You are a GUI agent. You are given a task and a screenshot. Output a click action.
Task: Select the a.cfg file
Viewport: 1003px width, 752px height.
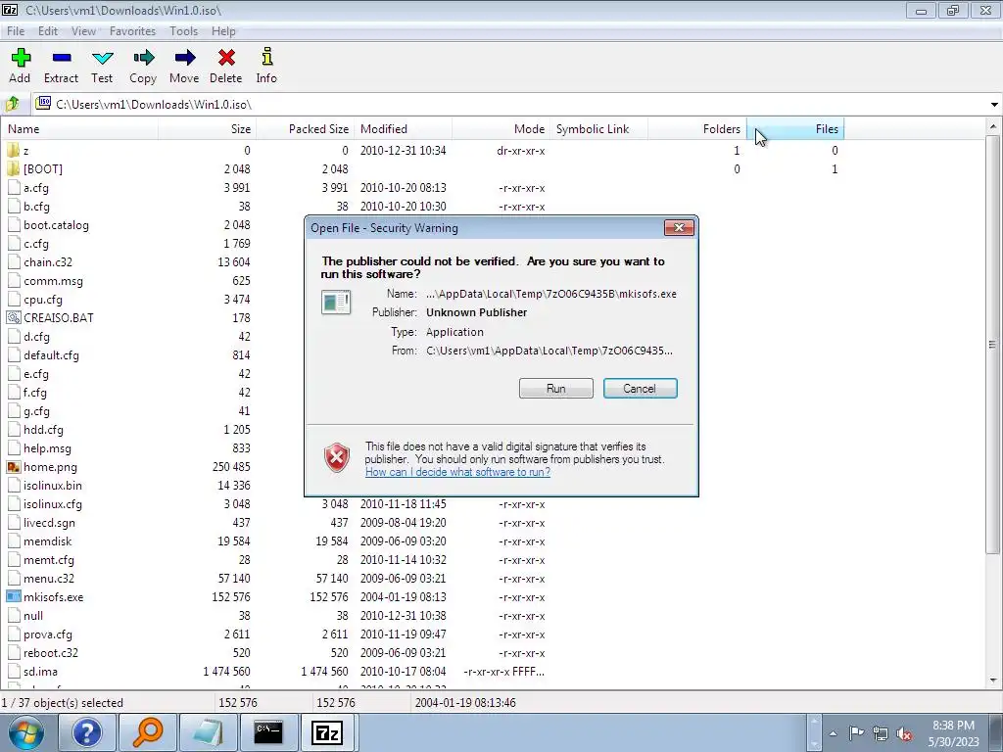click(x=36, y=188)
